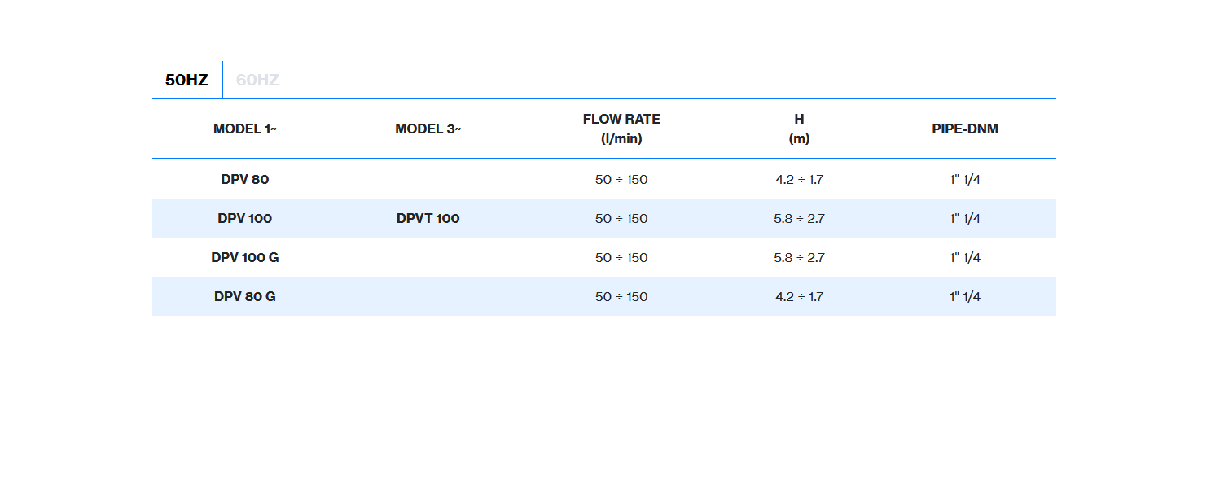The width and height of the screenshot is (1224, 502).
Task: Click the H (m) column header
Action: click(799, 129)
